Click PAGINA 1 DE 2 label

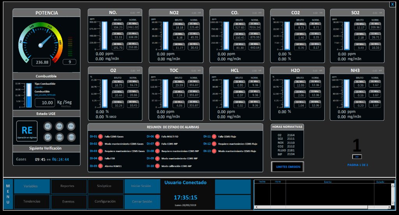(357, 165)
